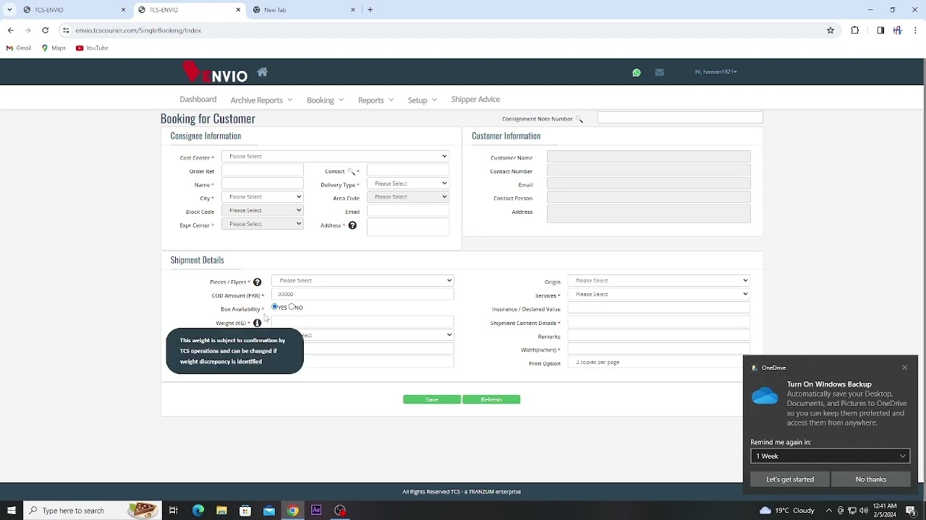Viewport: 926px width, 520px height.
Task: Open After Effects from taskbar
Action: (316, 511)
